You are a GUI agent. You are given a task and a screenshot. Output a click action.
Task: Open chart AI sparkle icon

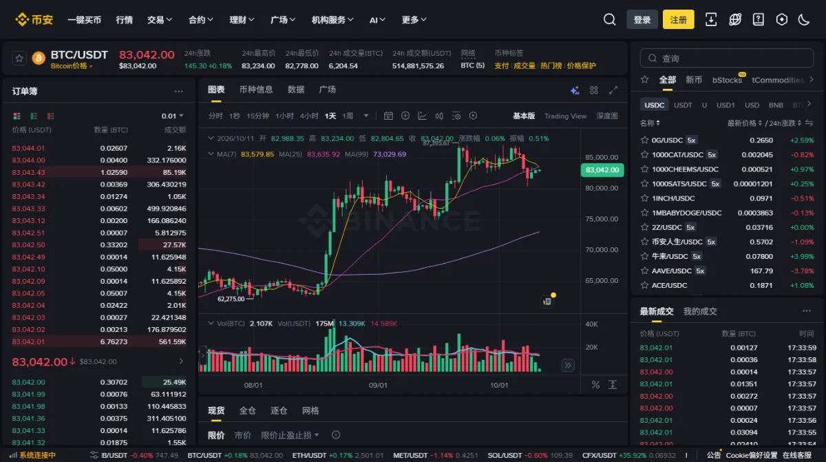(x=575, y=90)
